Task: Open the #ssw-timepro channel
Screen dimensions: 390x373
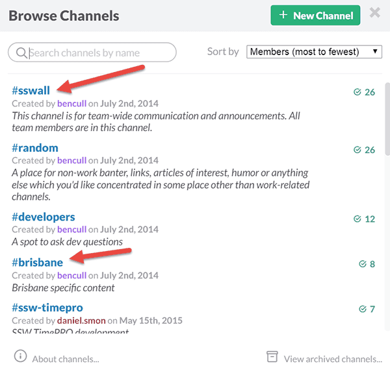Action: click(x=47, y=307)
